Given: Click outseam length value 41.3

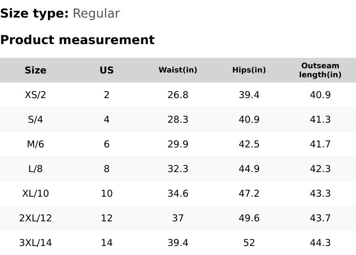Looking at the screenshot, I should [x=320, y=119].
